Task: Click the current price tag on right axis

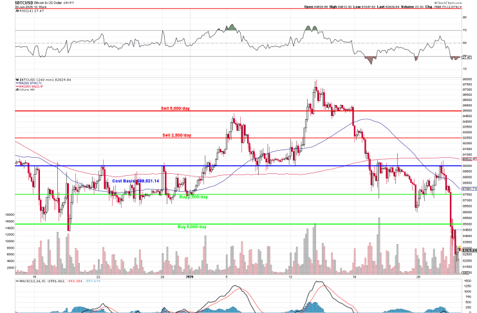Action: [x=467, y=250]
